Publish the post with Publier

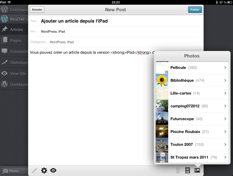pyautogui.click(x=195, y=10)
